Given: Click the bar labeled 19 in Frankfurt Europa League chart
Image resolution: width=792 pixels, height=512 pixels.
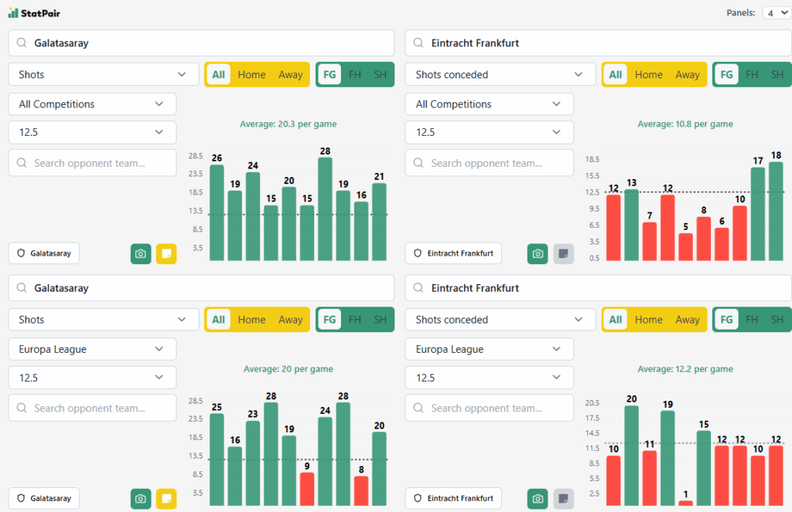Looking at the screenshot, I should (667, 458).
